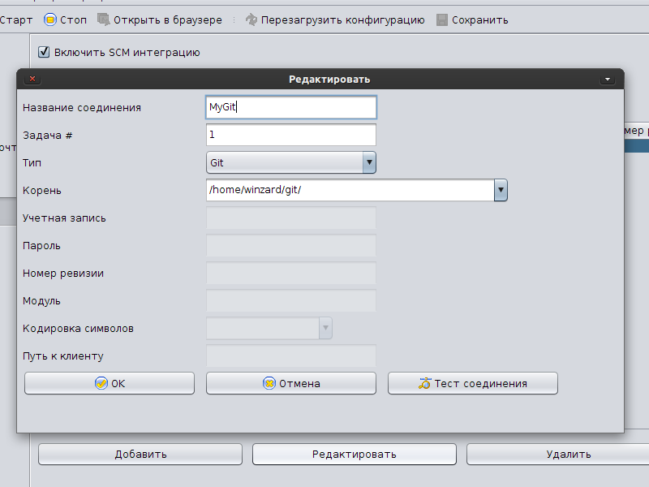Click the Reload configuration icon
Viewport: 649px width, 487px height.
pyautogui.click(x=251, y=19)
